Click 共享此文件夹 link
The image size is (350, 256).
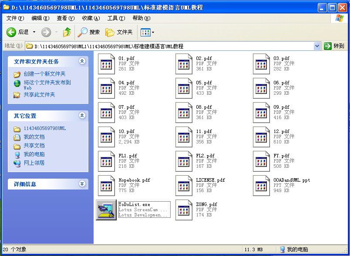[39, 95]
